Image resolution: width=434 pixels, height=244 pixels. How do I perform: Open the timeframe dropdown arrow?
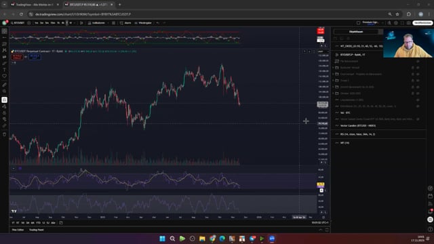(x=75, y=23)
